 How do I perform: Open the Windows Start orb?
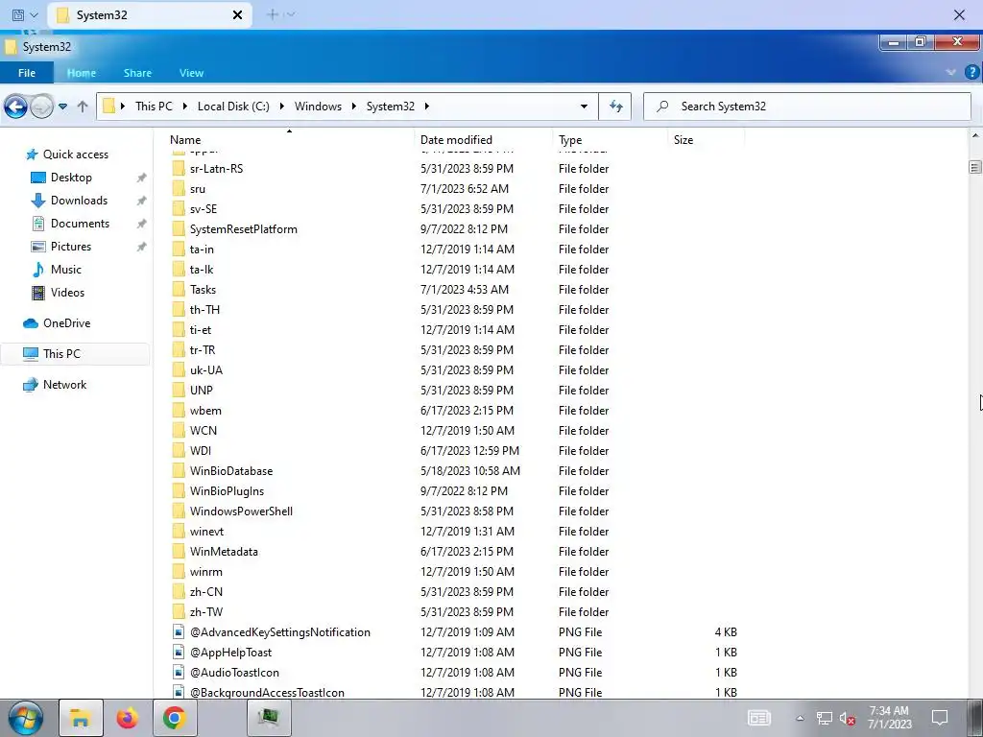[26, 718]
